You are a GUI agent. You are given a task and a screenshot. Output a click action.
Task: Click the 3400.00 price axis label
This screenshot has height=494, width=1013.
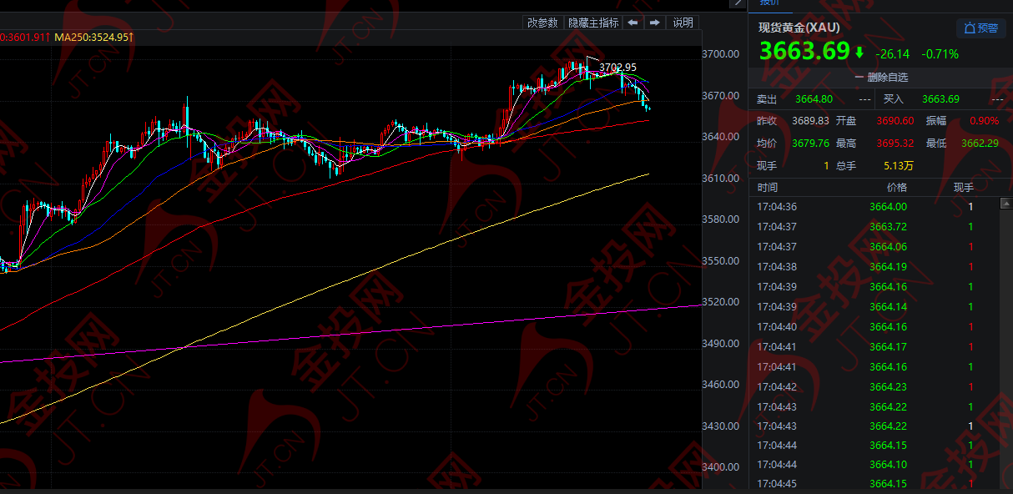720,467
